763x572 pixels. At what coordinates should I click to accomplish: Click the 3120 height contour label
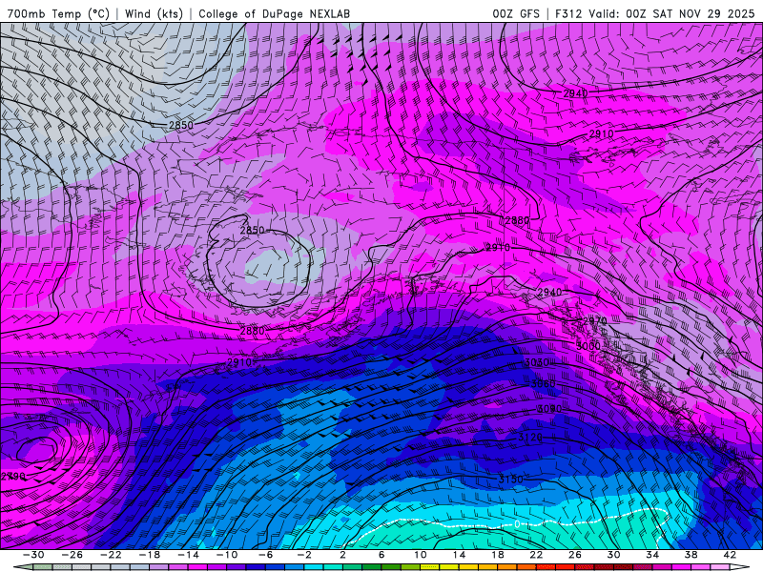(x=530, y=438)
